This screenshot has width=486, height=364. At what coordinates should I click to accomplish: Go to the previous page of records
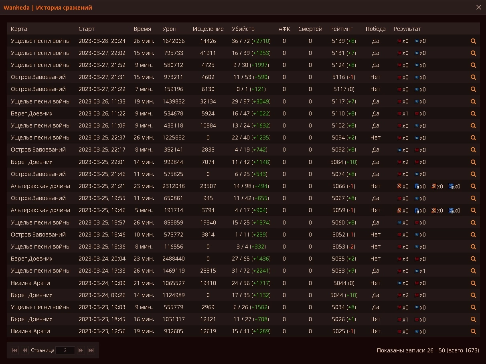pos(25,350)
